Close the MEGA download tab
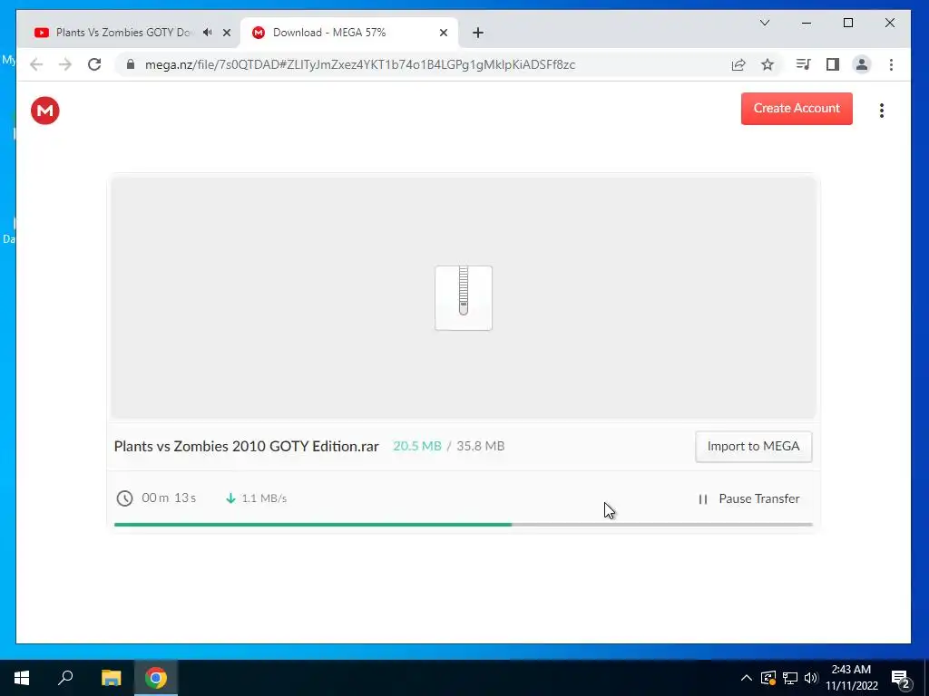 [x=443, y=33]
